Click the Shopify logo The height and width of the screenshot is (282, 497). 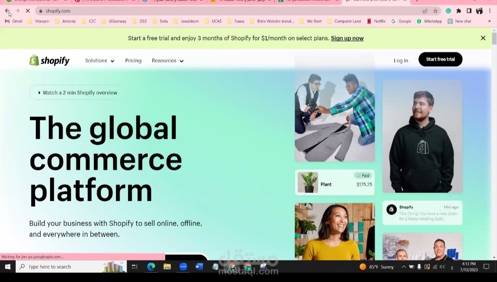(x=49, y=60)
